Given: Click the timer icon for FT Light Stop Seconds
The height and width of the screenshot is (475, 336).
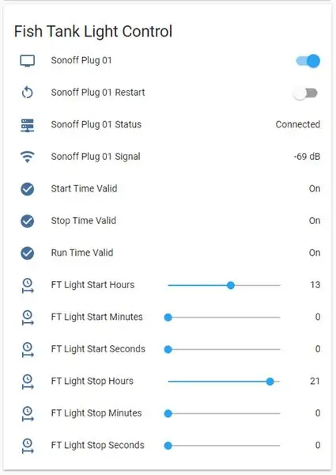Looking at the screenshot, I should [x=28, y=446].
